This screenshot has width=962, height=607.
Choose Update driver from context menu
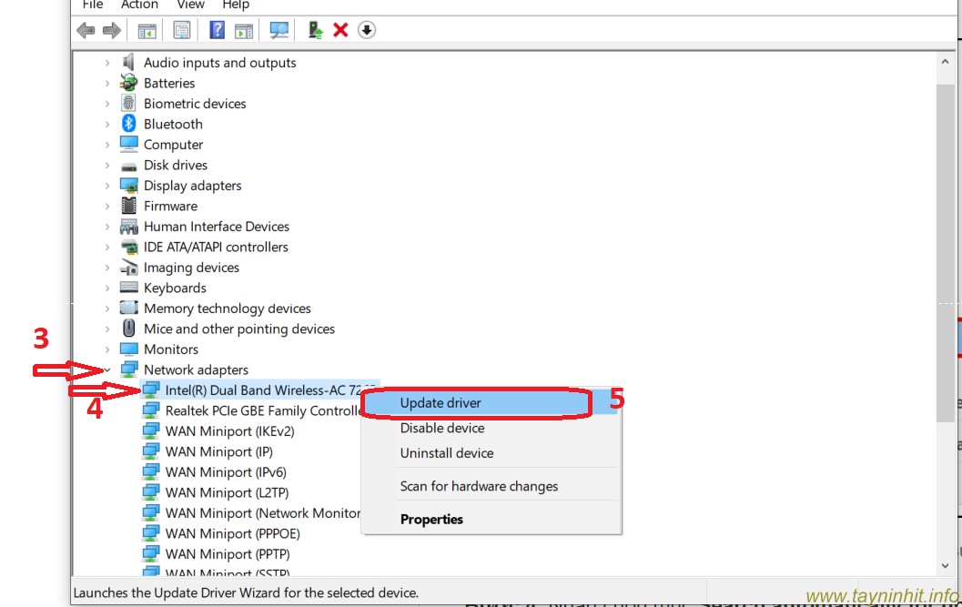coord(440,403)
